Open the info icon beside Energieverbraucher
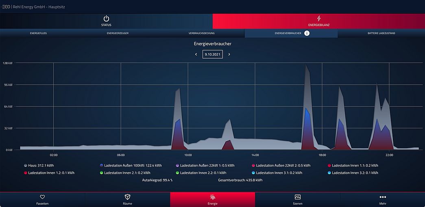 pos(307,33)
